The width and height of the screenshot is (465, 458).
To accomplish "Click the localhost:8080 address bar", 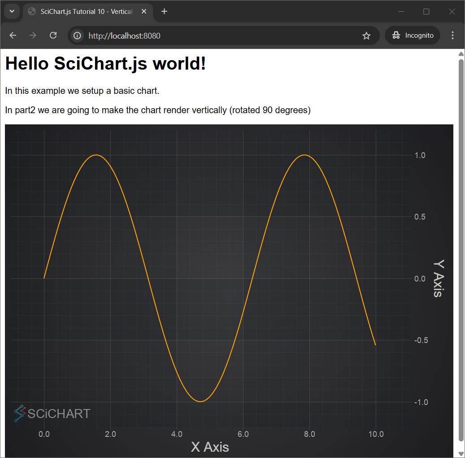I will (x=215, y=35).
